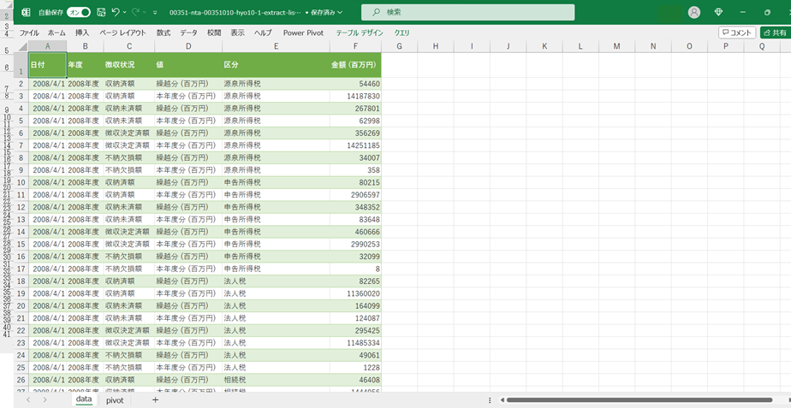Select the 金額 (百万円) header cell

point(354,65)
